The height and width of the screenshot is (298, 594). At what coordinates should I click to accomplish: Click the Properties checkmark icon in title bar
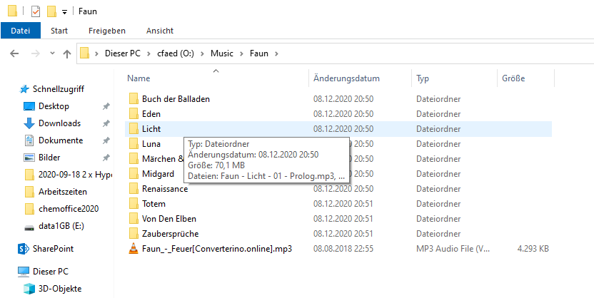click(x=36, y=11)
